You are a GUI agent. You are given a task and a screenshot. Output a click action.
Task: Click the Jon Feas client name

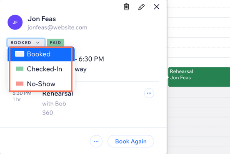coord(42,19)
